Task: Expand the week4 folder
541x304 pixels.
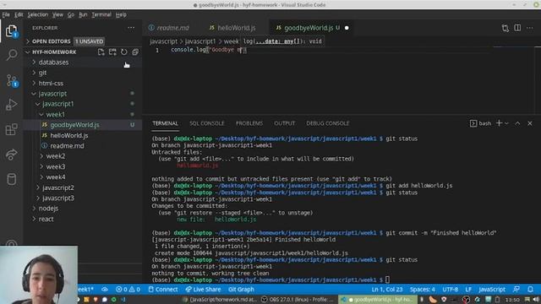Action: (56, 177)
